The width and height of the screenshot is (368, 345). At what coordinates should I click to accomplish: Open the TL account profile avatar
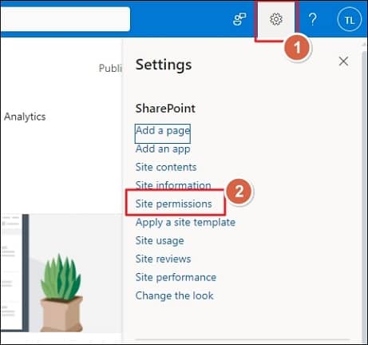(x=350, y=20)
